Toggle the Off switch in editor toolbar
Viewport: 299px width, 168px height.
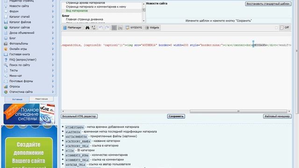285,28
